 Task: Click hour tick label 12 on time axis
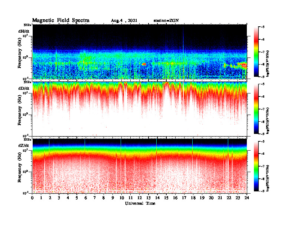(x=139, y=198)
